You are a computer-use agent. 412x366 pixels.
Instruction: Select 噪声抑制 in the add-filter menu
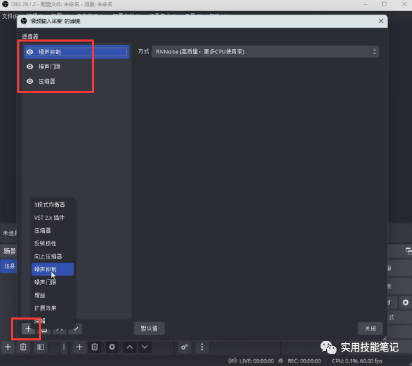pos(53,269)
